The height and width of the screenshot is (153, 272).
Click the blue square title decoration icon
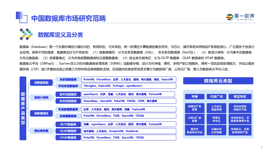(x=22, y=17)
